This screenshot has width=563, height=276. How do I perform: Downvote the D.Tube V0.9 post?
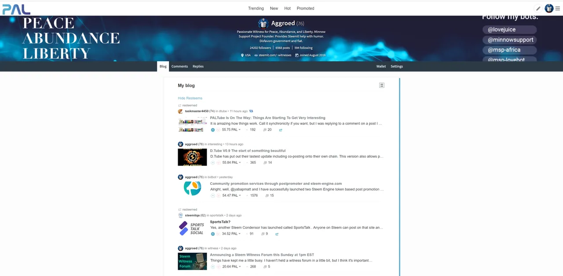point(218,162)
